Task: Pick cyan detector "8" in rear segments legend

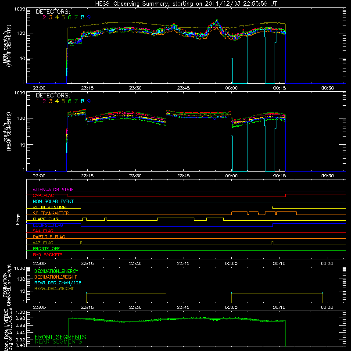Action: point(82,101)
